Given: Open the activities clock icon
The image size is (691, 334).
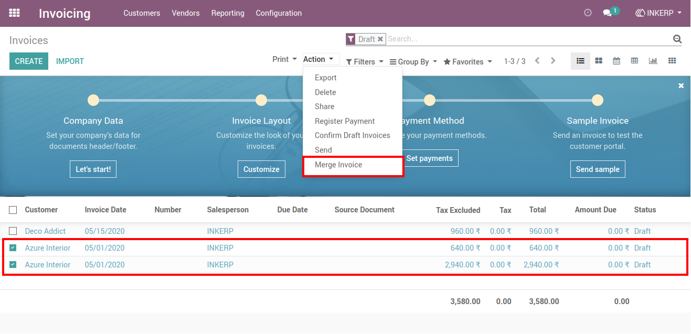Looking at the screenshot, I should click(588, 13).
